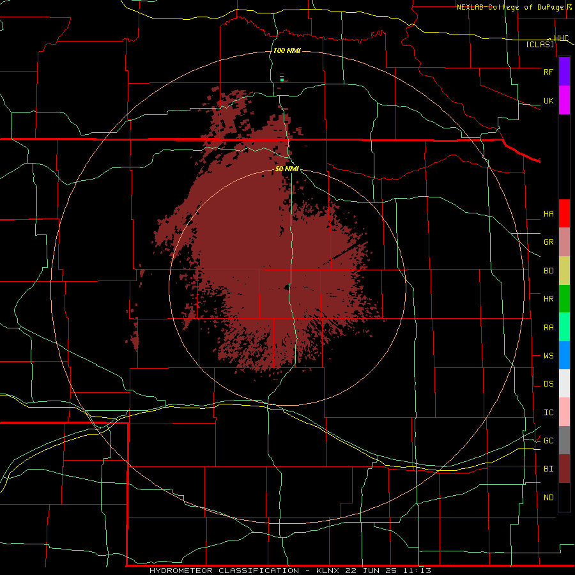Click the RA light green legend block
Image resolution: width=575 pixels, height=575 pixels.
(x=564, y=327)
